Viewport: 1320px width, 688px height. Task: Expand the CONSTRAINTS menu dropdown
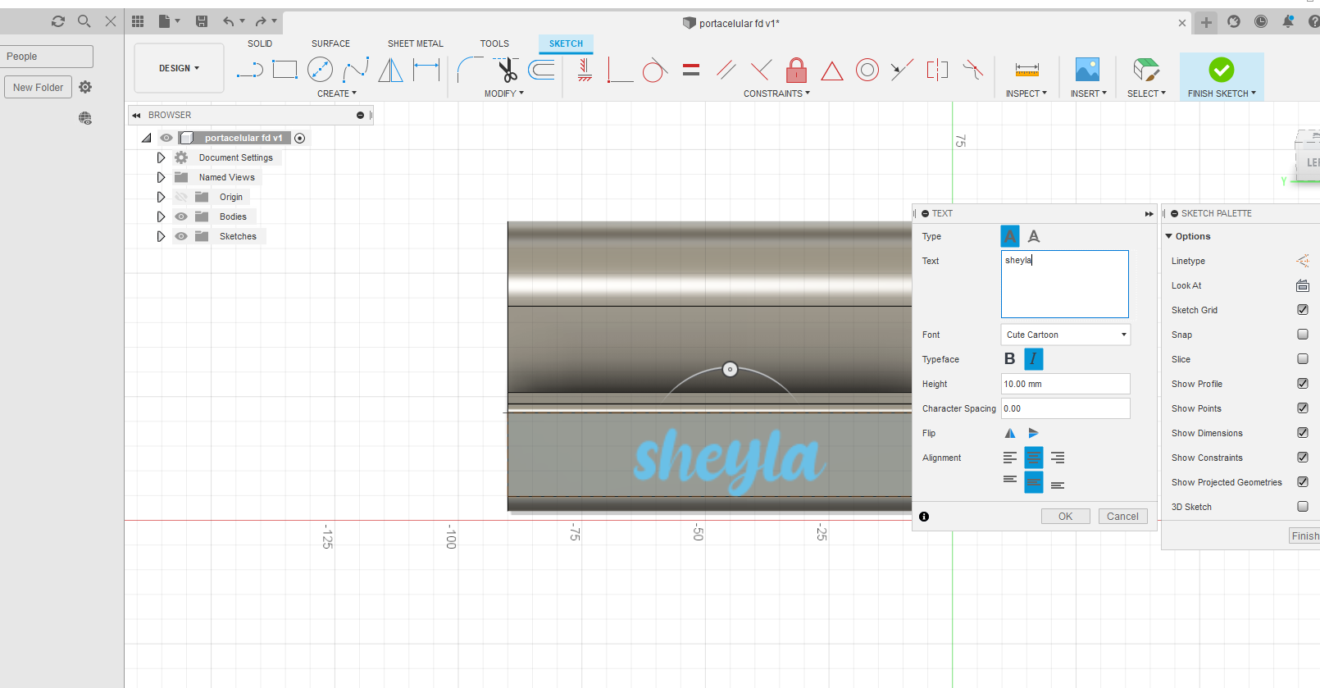[776, 93]
